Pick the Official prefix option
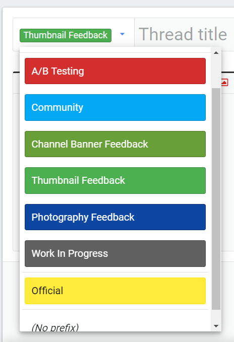Screen dimensions: 234x342 [x=115, y=291]
